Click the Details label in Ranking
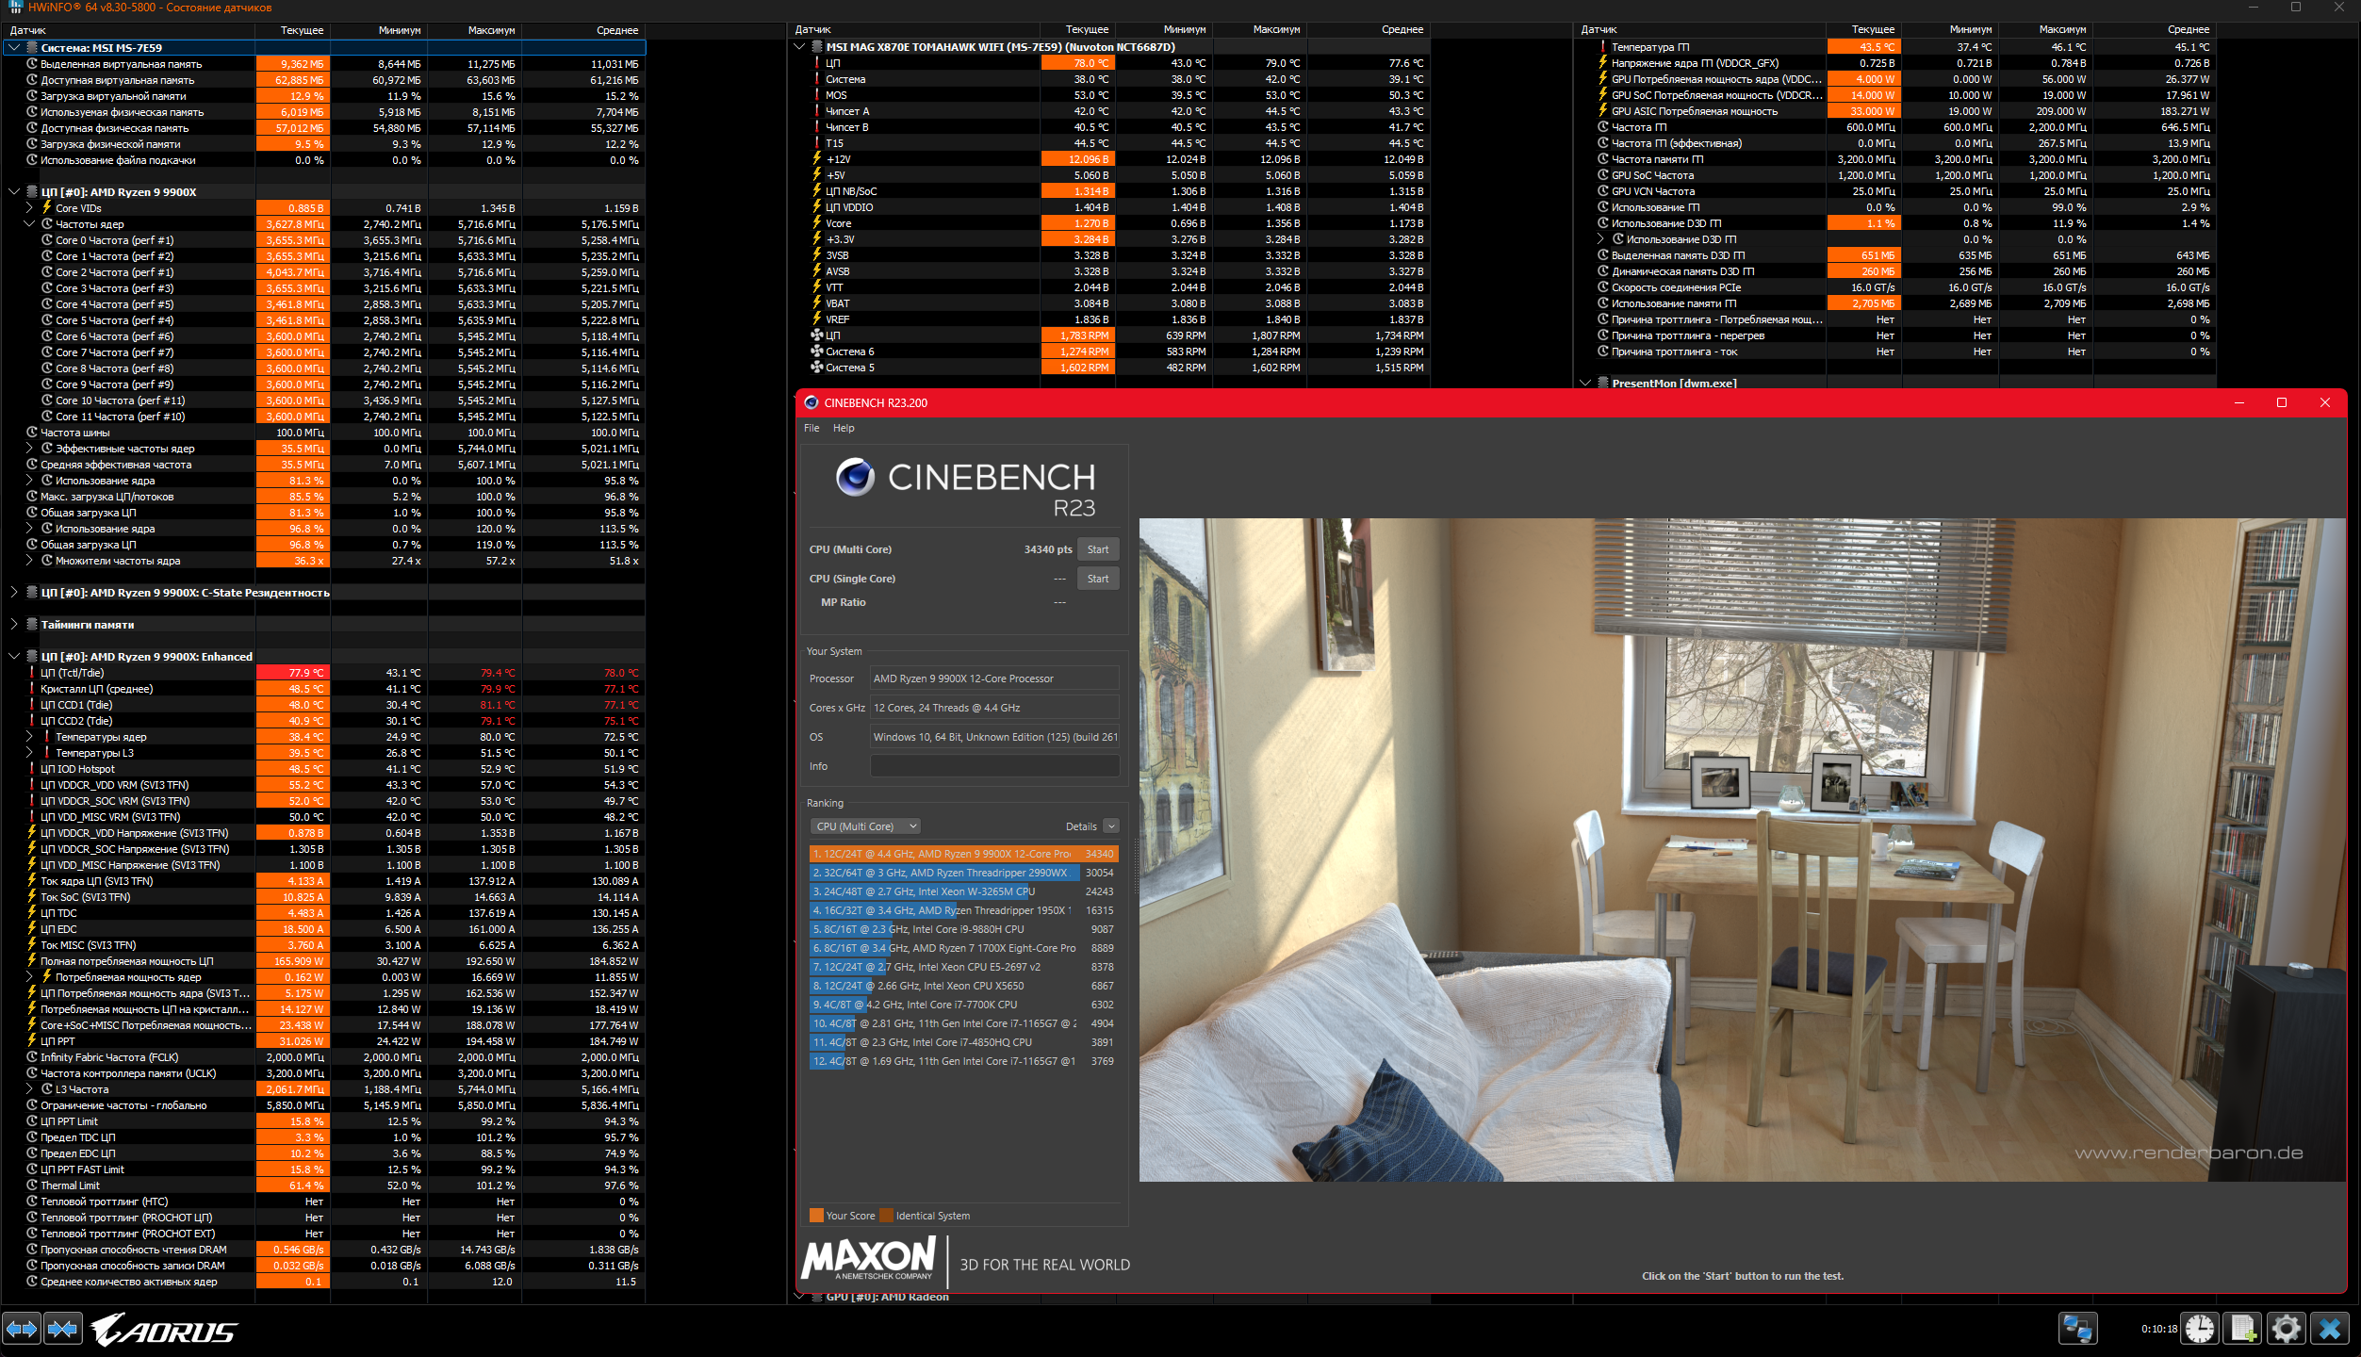This screenshot has height=1357, width=2361. pos(1081,826)
